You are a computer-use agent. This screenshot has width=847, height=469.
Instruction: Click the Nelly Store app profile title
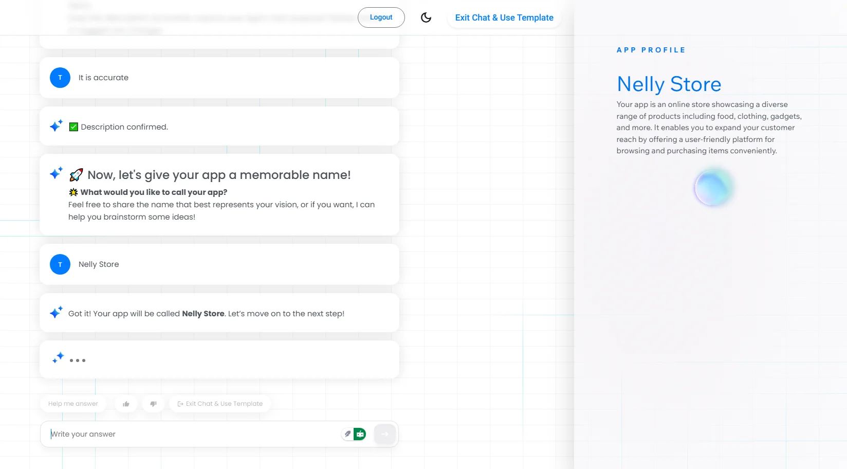(x=669, y=84)
